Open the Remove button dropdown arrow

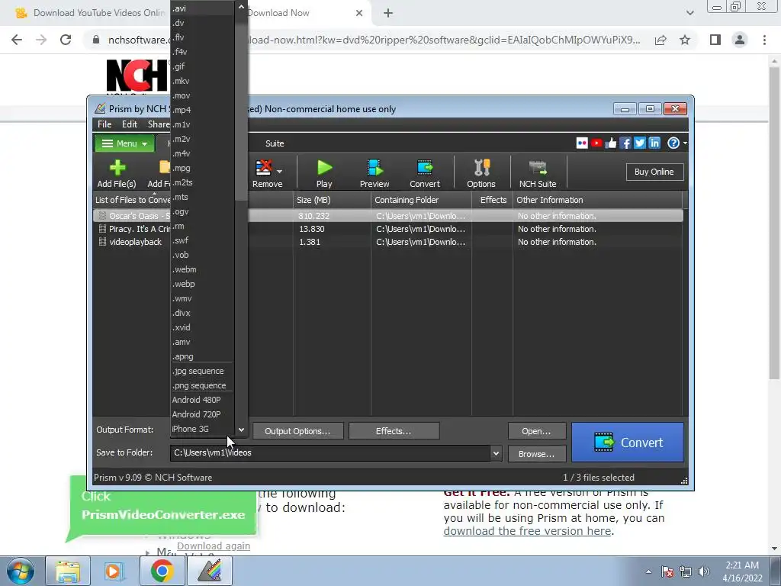[279, 172]
